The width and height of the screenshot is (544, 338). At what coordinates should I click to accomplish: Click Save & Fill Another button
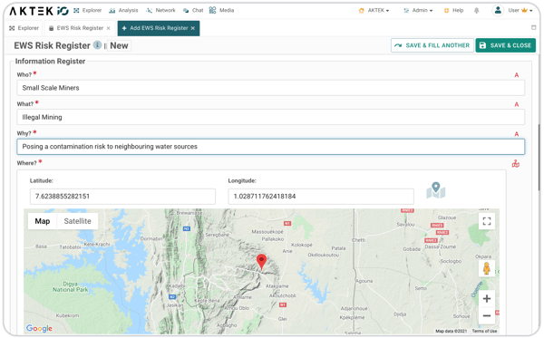(x=432, y=45)
